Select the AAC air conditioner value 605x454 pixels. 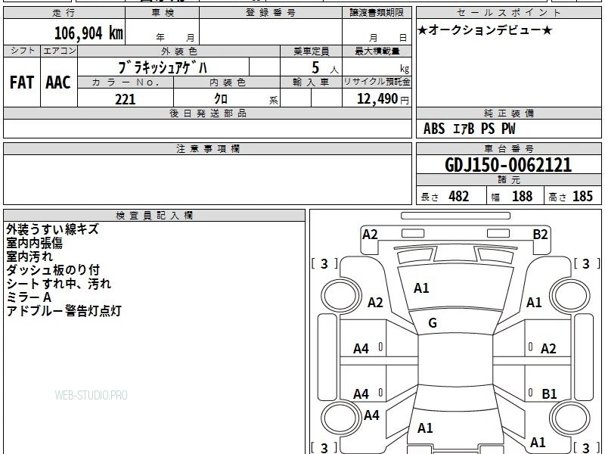[x=58, y=82]
